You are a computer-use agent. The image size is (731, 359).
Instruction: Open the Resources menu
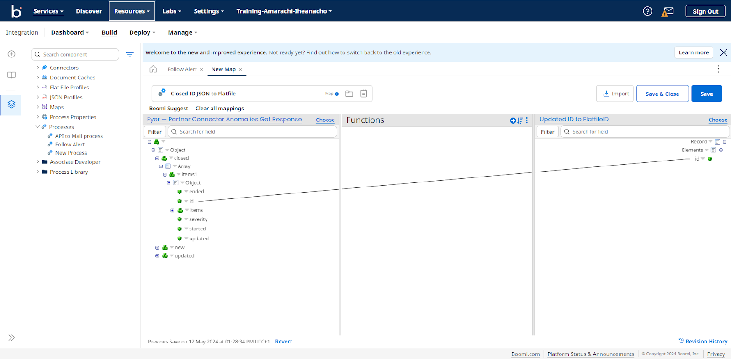132,11
